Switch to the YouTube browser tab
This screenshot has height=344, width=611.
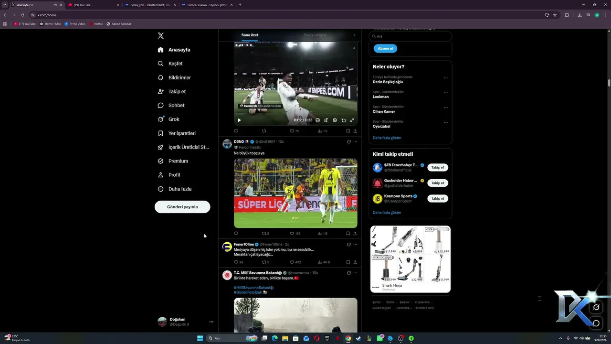(x=93, y=5)
